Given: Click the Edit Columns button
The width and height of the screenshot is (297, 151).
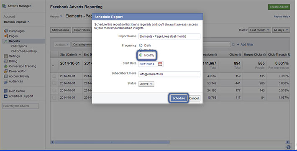Looking at the screenshot, I should pos(61,30).
